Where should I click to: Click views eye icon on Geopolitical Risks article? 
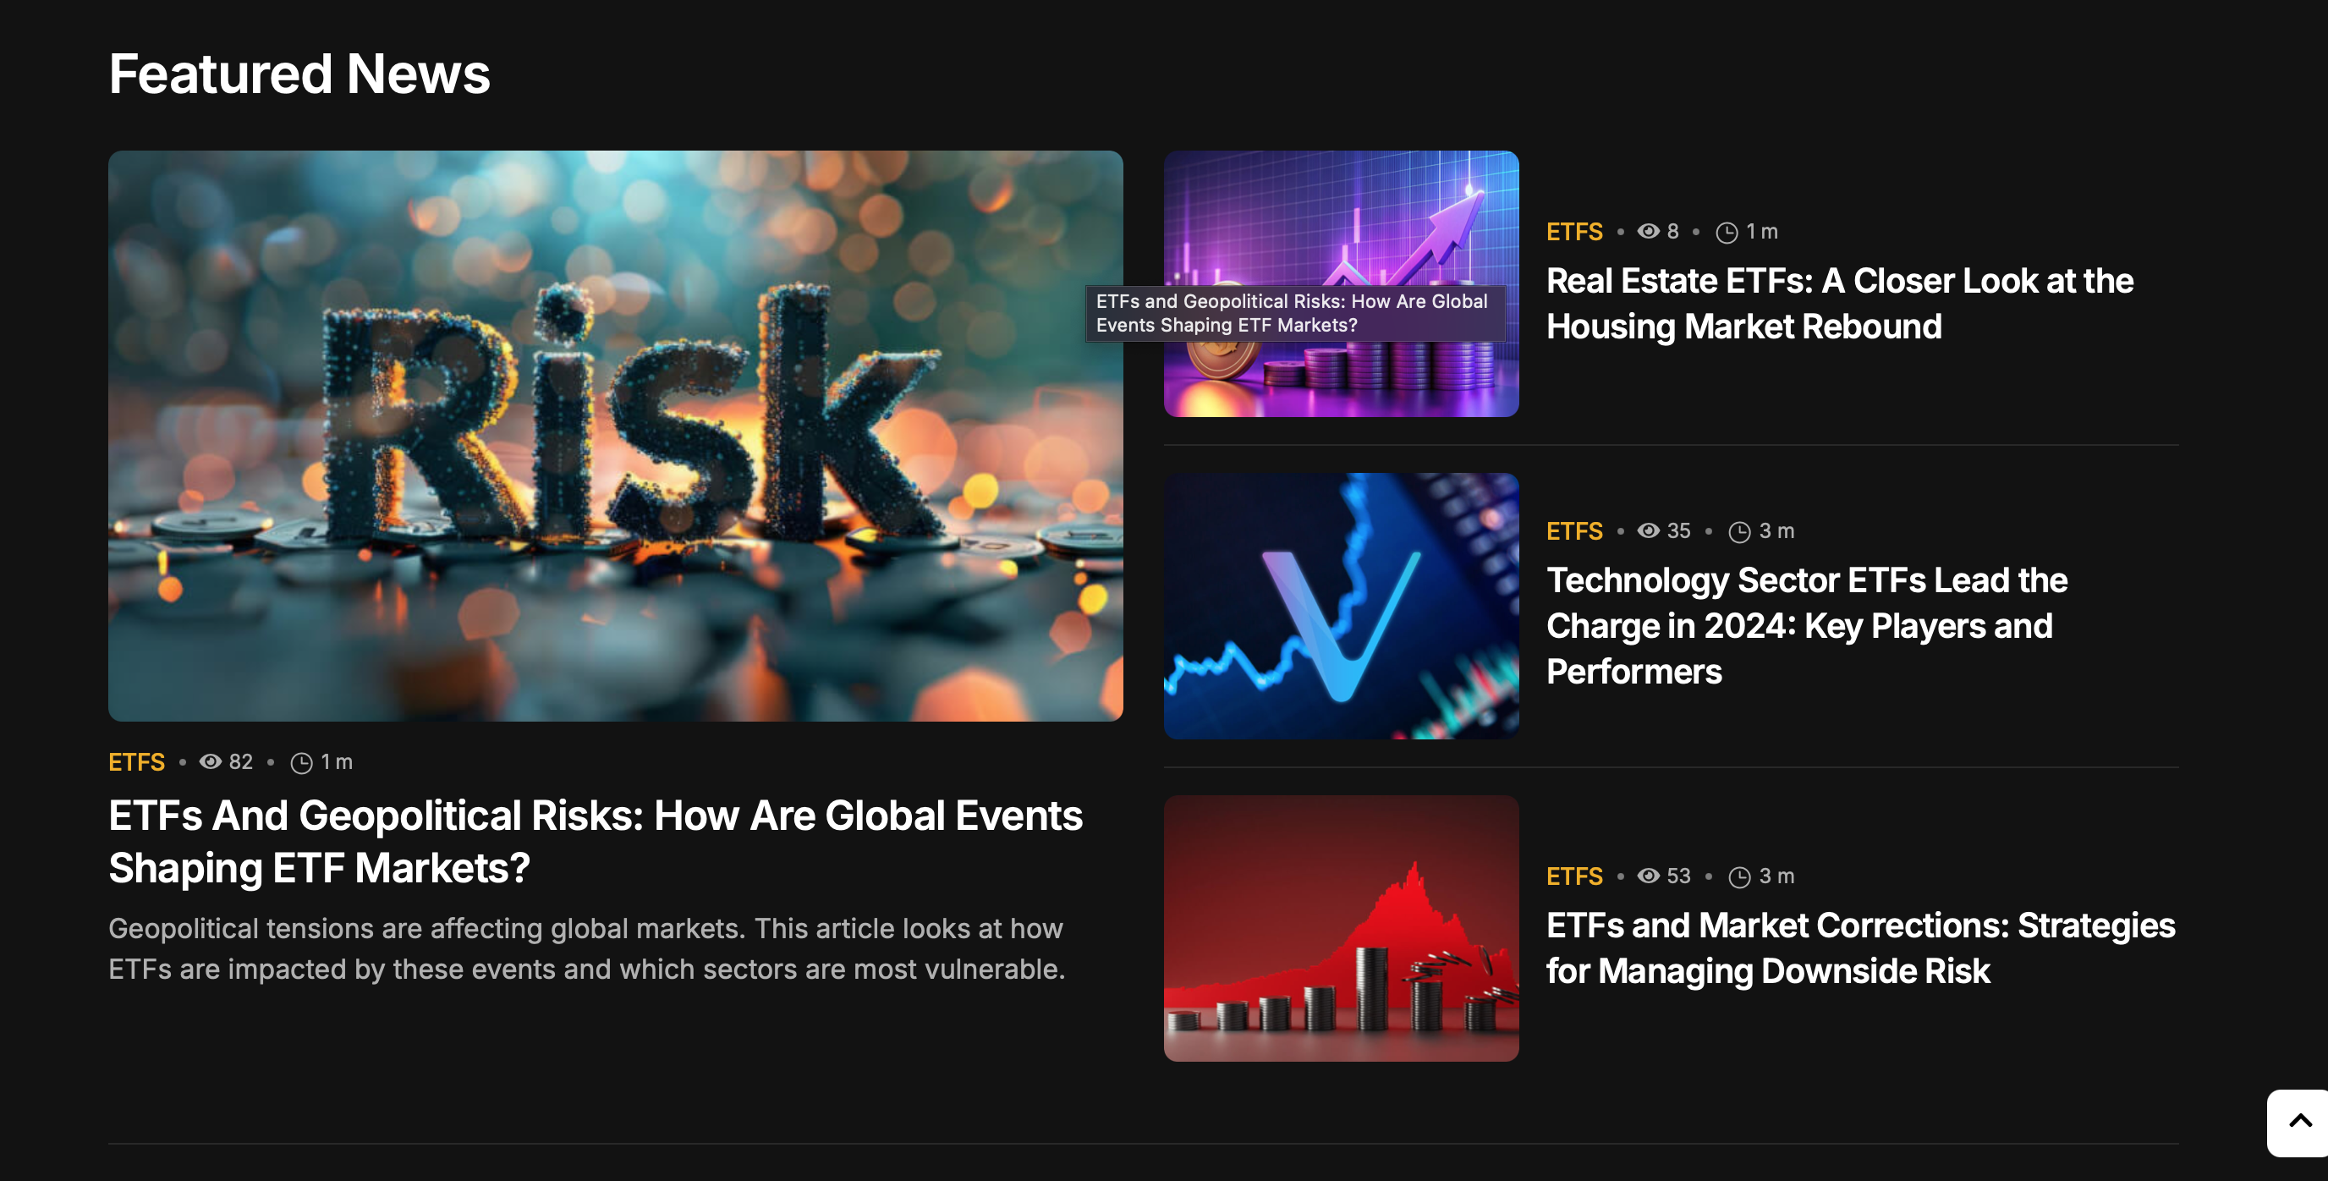[x=211, y=761]
